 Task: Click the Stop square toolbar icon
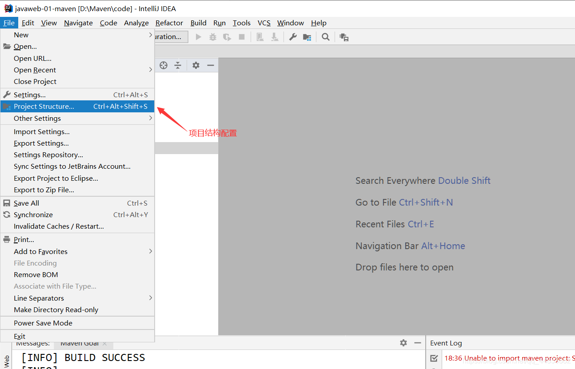(x=242, y=37)
